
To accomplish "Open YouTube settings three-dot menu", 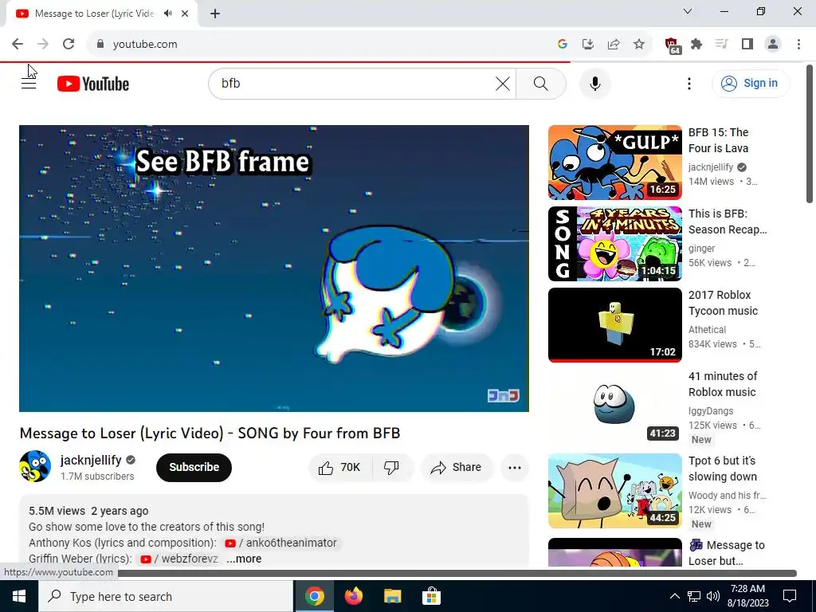I will pos(689,83).
